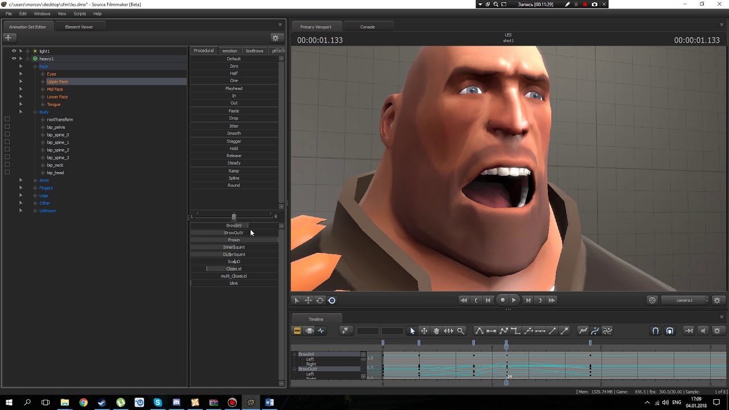This screenshot has height=410, width=729.
Task: Play the shot in the viewport
Action: tap(514, 300)
